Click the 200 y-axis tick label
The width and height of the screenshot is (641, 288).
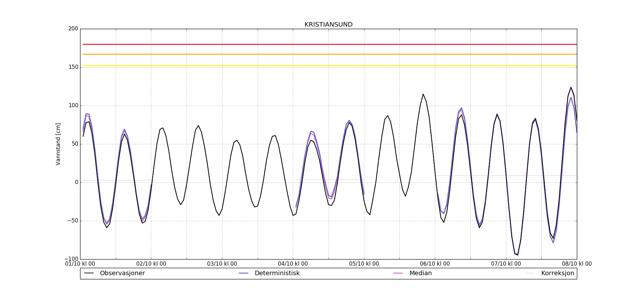click(x=73, y=29)
